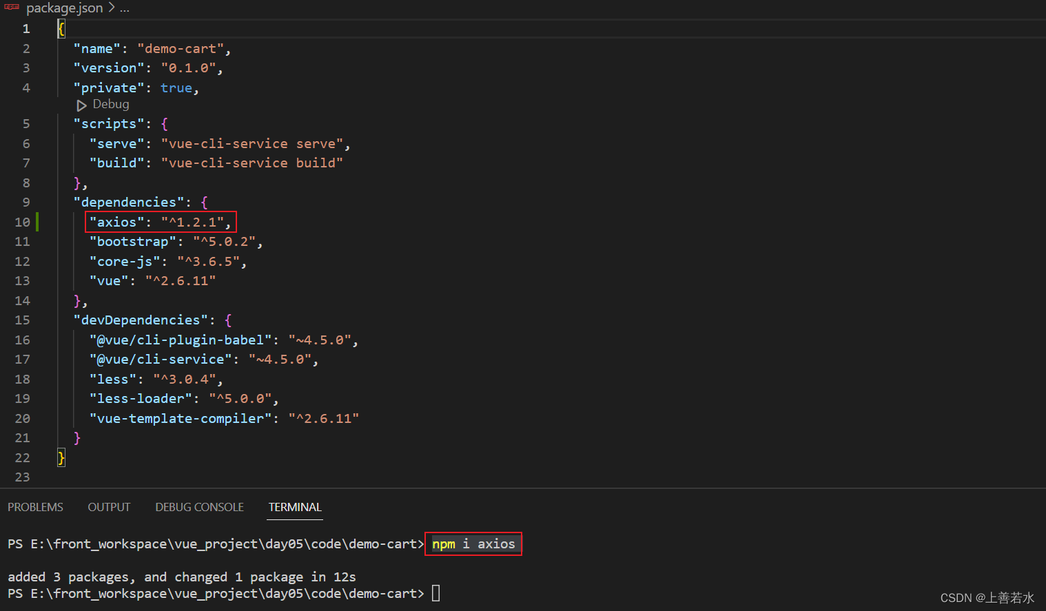This screenshot has width=1046, height=611.
Task: Click the "vue" dependency key on line 13
Action: tap(109, 281)
